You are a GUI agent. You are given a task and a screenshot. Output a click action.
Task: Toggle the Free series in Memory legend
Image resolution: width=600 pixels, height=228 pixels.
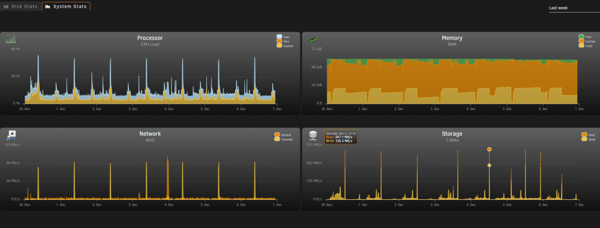(x=585, y=37)
